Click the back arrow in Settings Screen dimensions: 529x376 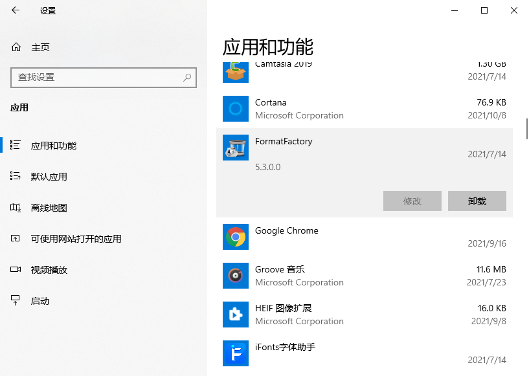click(x=16, y=10)
